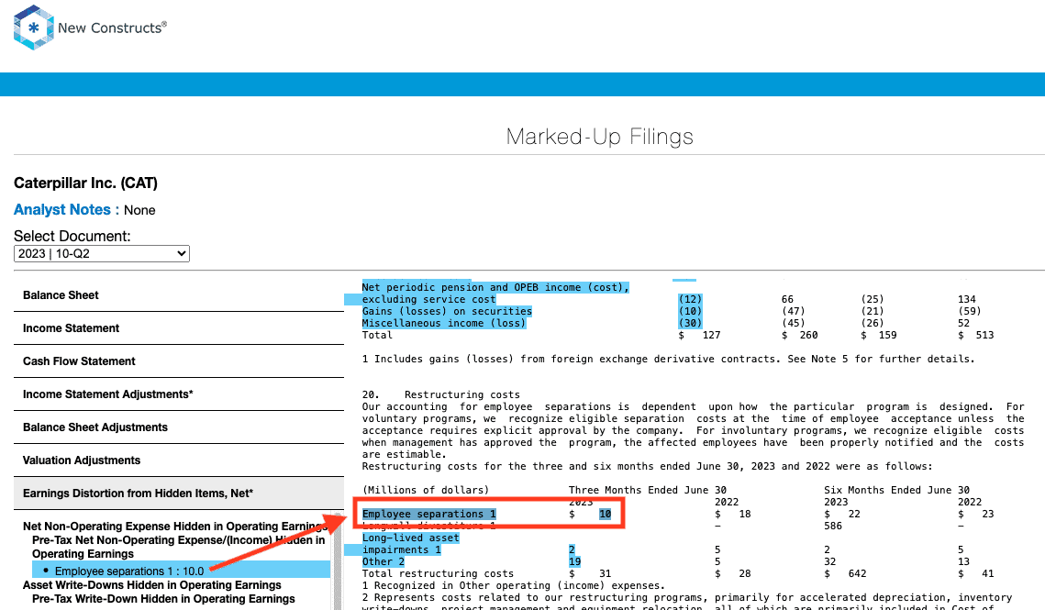
Task: Open the Balance Sheet section
Action: (179, 295)
